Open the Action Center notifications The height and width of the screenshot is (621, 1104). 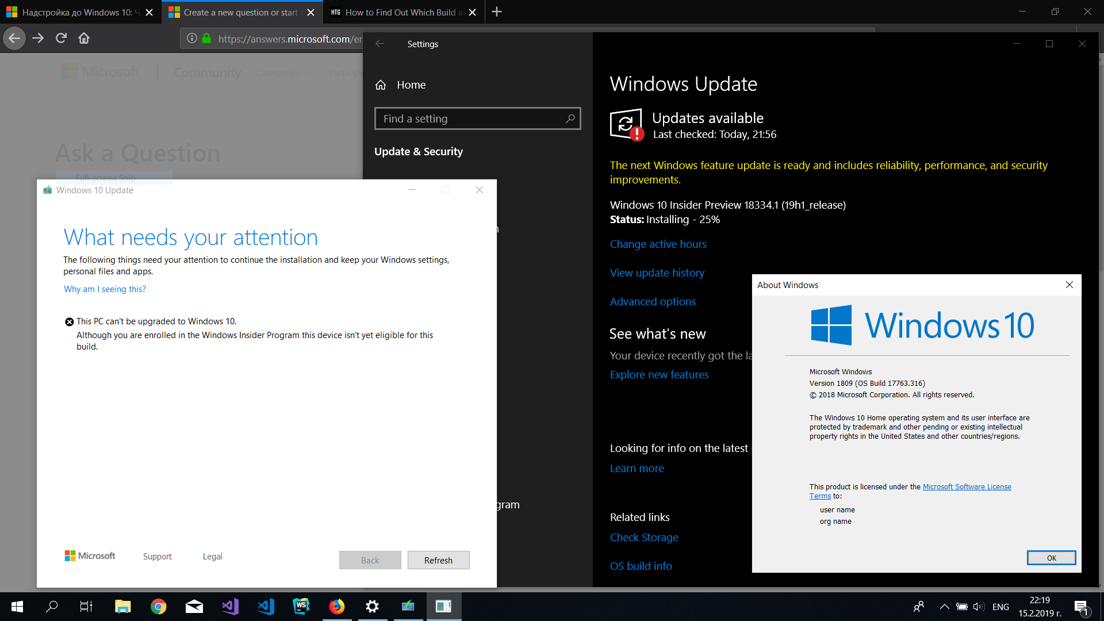(x=1082, y=607)
